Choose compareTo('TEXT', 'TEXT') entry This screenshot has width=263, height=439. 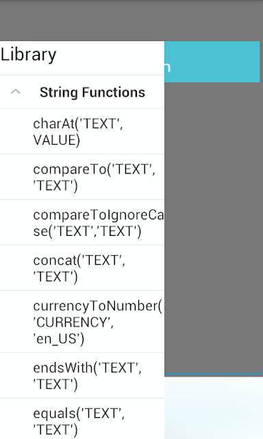pyautogui.click(x=82, y=177)
